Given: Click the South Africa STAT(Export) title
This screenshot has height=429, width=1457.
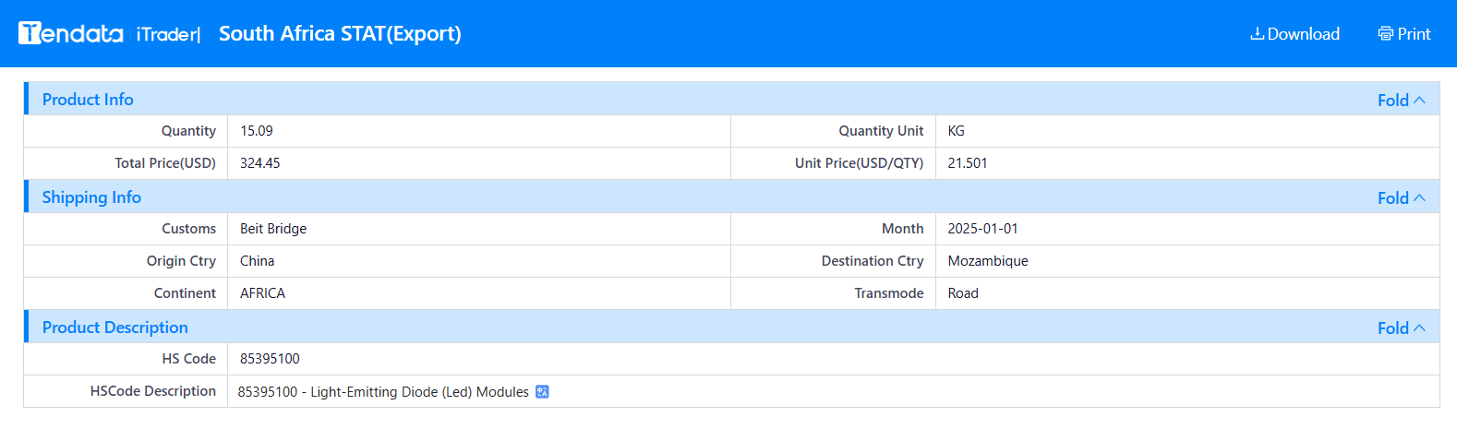Looking at the screenshot, I should coord(340,34).
